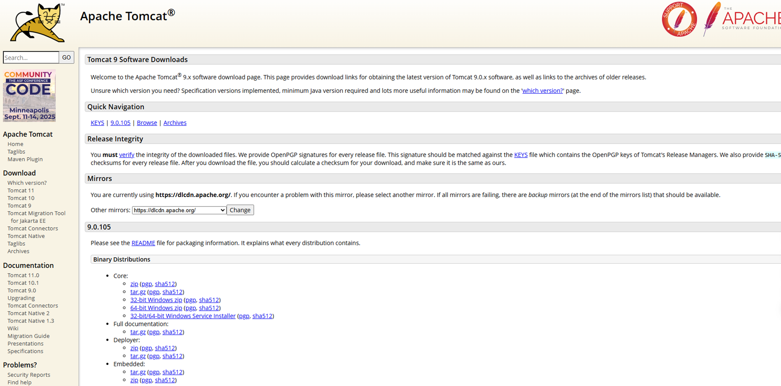Open the mirrors dropdown list
Screen dimensions: 781x386
pos(179,210)
